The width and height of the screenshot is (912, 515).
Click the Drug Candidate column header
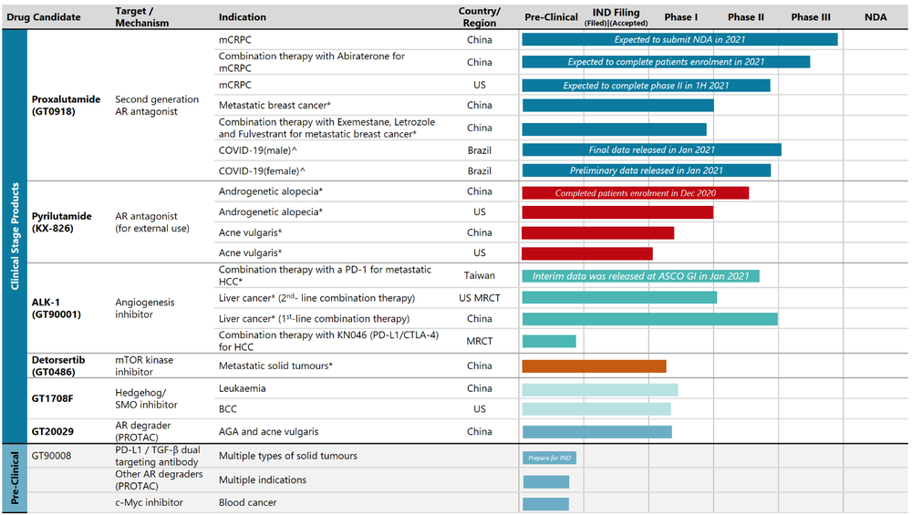44,17
